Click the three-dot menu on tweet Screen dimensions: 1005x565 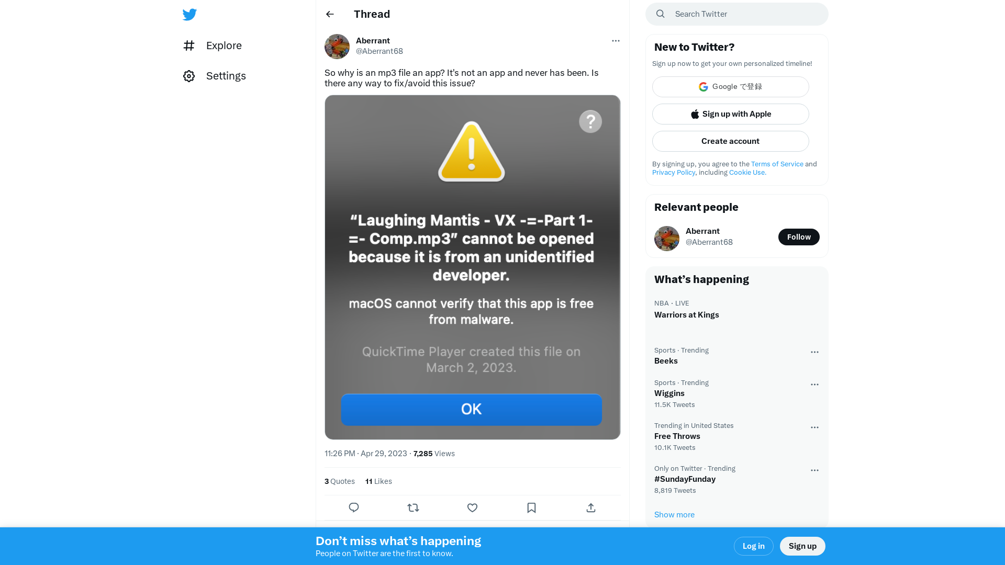click(x=615, y=40)
